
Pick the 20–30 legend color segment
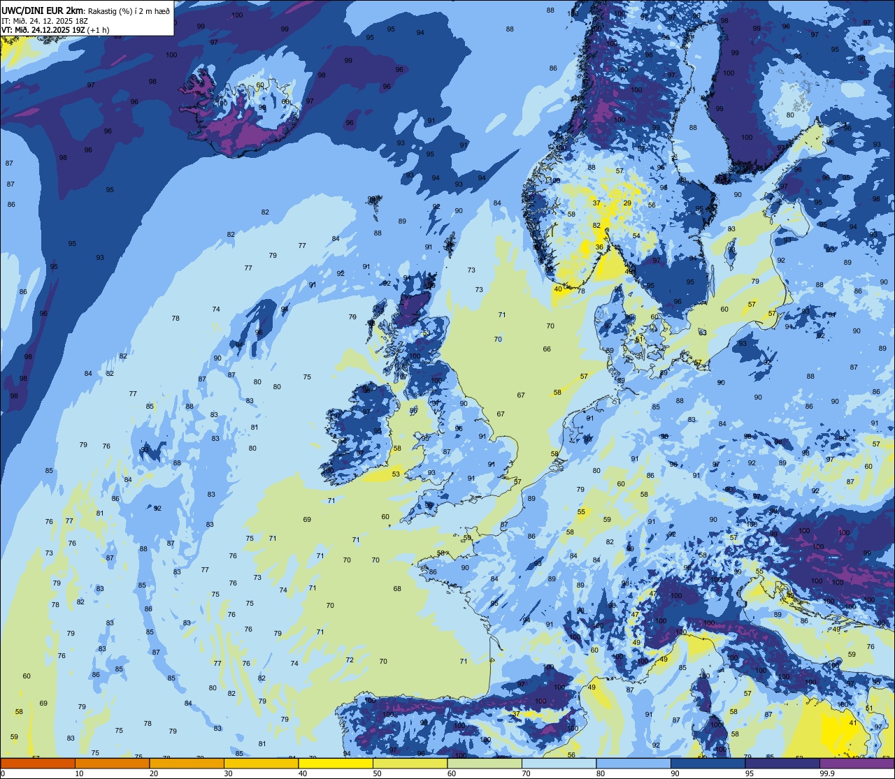point(187,764)
